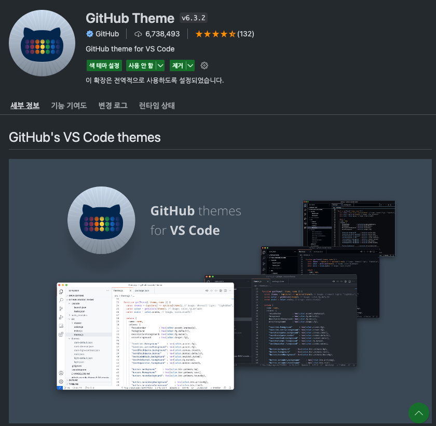
Task: Click the 6,738,493 install count
Action: click(x=162, y=34)
